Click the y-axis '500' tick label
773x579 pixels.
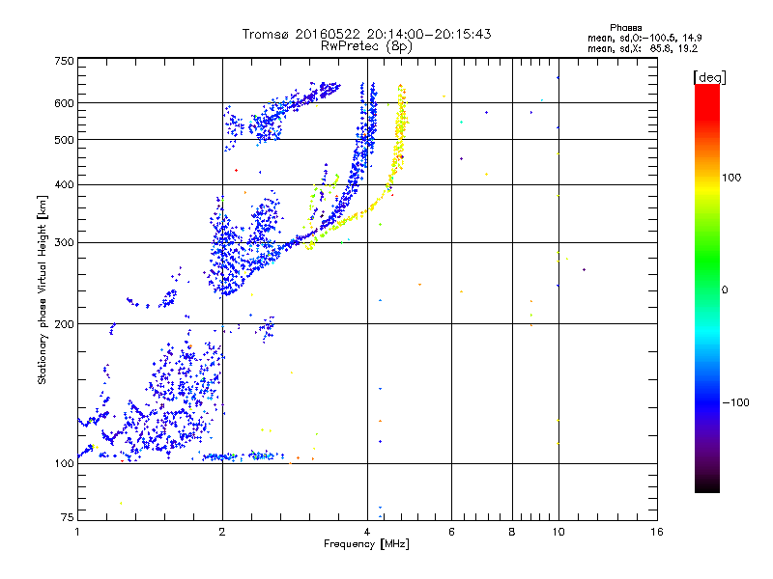pyautogui.click(x=65, y=140)
